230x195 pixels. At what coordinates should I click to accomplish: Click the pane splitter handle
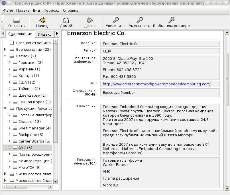tap(60, 110)
